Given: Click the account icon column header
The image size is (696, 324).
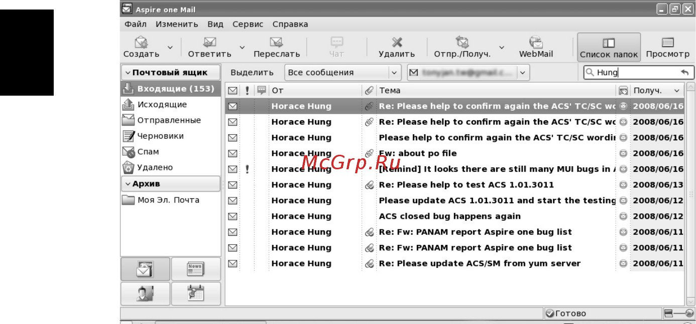Looking at the screenshot, I should (x=623, y=91).
